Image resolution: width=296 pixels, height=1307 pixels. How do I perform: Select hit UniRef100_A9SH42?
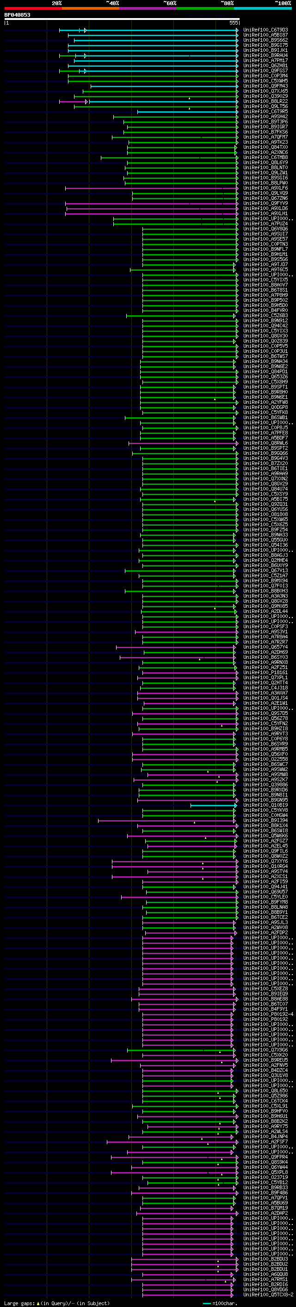[x=265, y=117]
